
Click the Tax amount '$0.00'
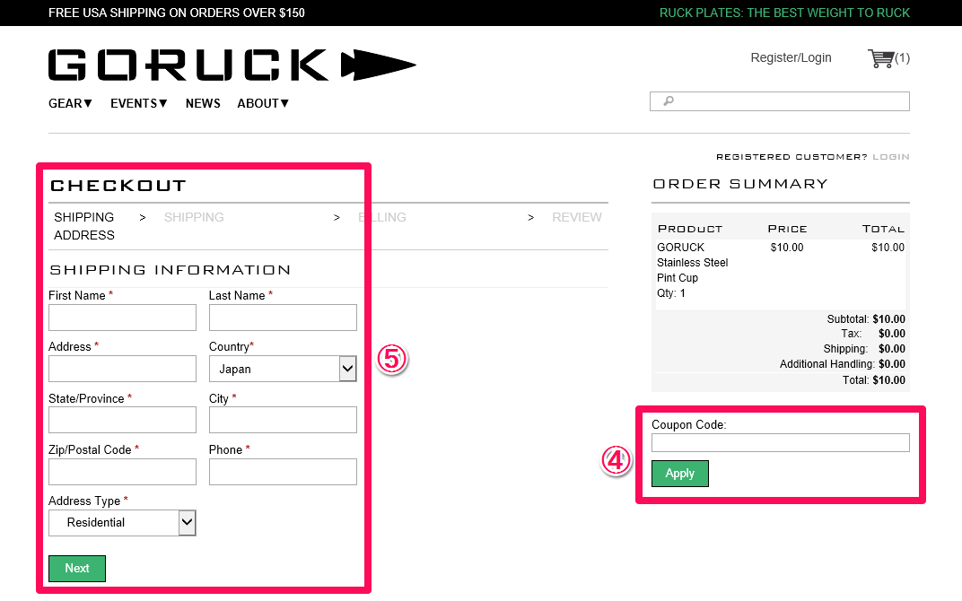[x=891, y=334]
